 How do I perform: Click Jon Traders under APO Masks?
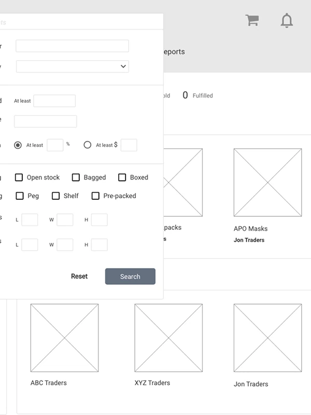pos(249,240)
